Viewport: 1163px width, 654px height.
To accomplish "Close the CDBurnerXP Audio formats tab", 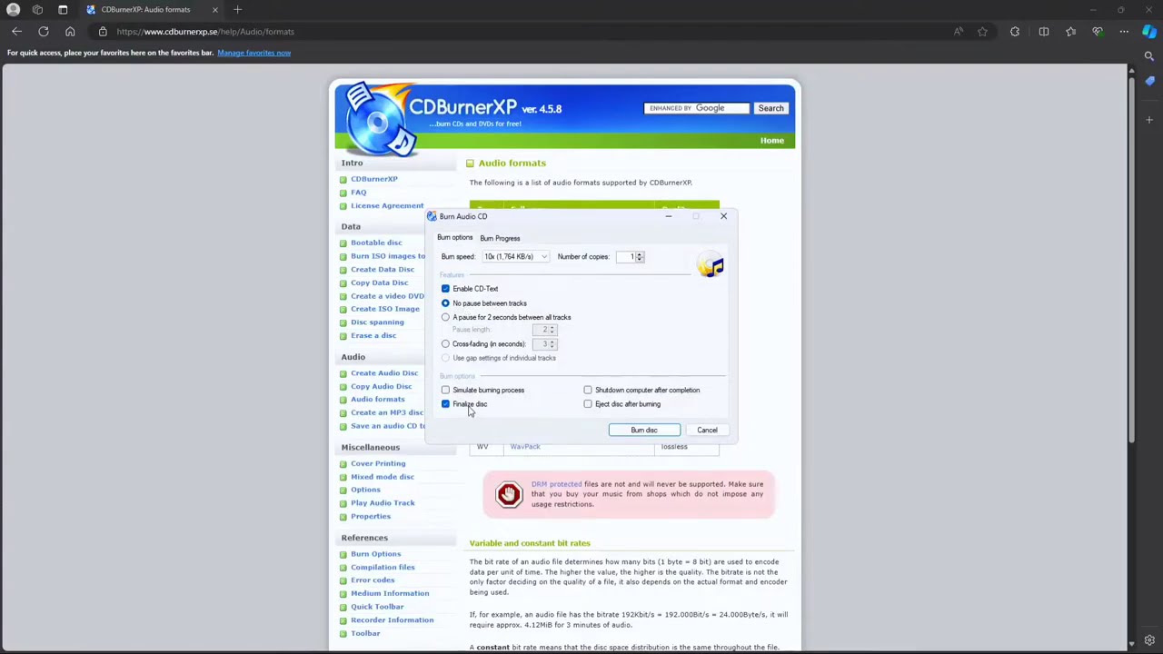I will point(215,10).
